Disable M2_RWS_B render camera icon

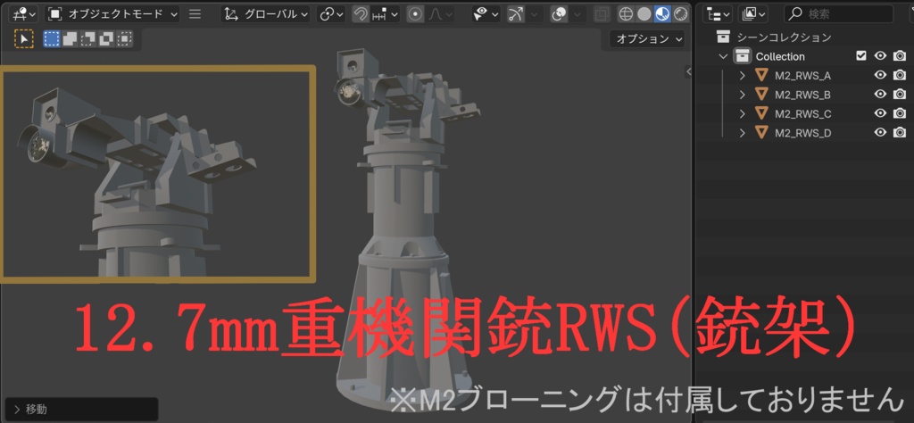pyautogui.click(x=900, y=94)
